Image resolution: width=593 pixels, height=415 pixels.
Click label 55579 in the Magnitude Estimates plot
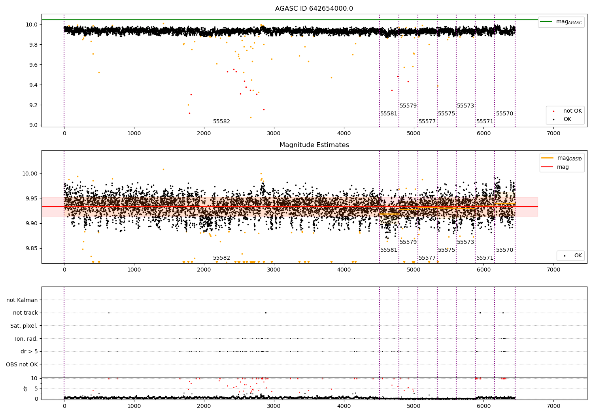(408, 242)
